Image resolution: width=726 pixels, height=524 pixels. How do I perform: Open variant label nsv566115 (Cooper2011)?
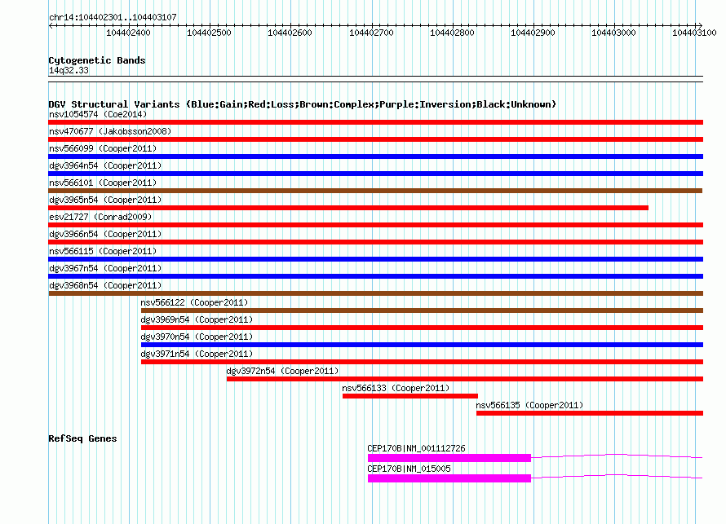[103, 251]
